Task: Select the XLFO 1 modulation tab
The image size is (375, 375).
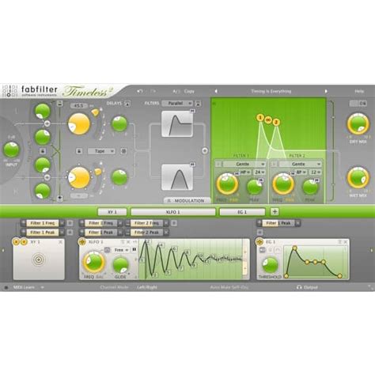Action: [173, 212]
